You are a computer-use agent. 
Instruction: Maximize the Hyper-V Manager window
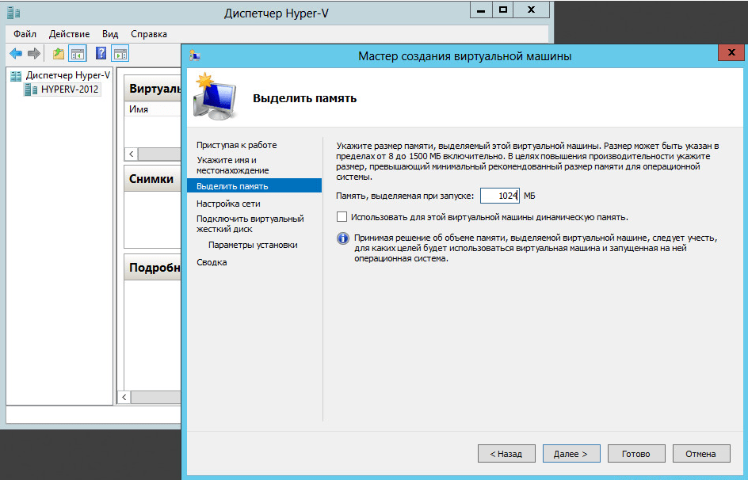click(503, 10)
